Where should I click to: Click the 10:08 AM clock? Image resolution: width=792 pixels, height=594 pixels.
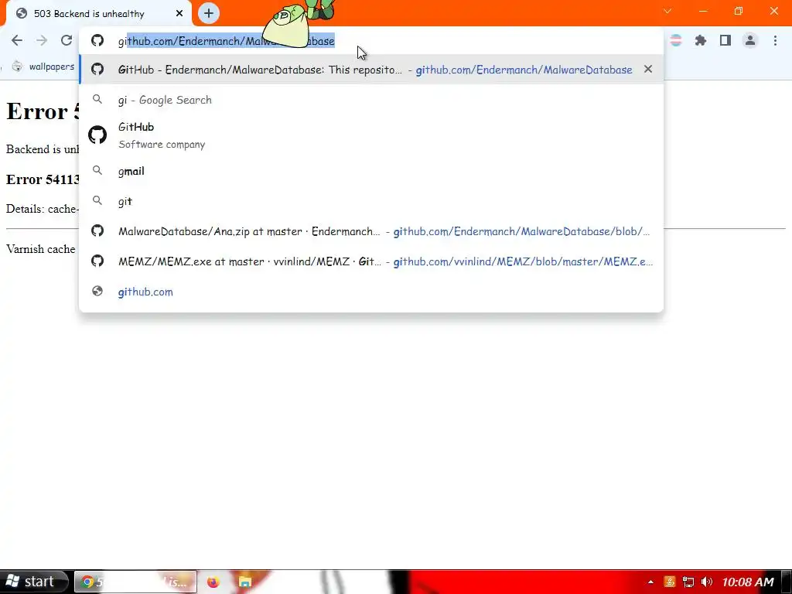tap(748, 582)
